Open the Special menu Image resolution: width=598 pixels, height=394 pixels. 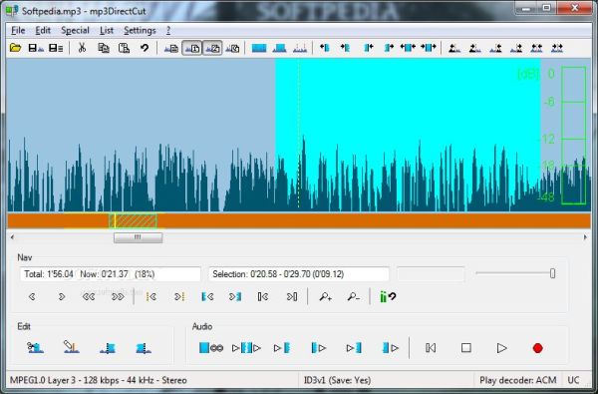75,31
